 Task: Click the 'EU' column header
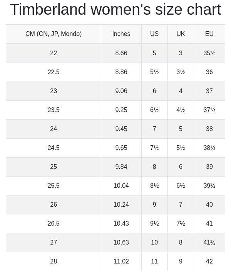tap(209, 34)
